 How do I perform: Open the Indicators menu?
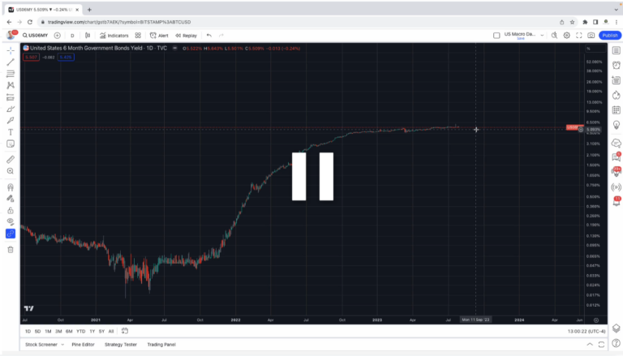point(114,36)
